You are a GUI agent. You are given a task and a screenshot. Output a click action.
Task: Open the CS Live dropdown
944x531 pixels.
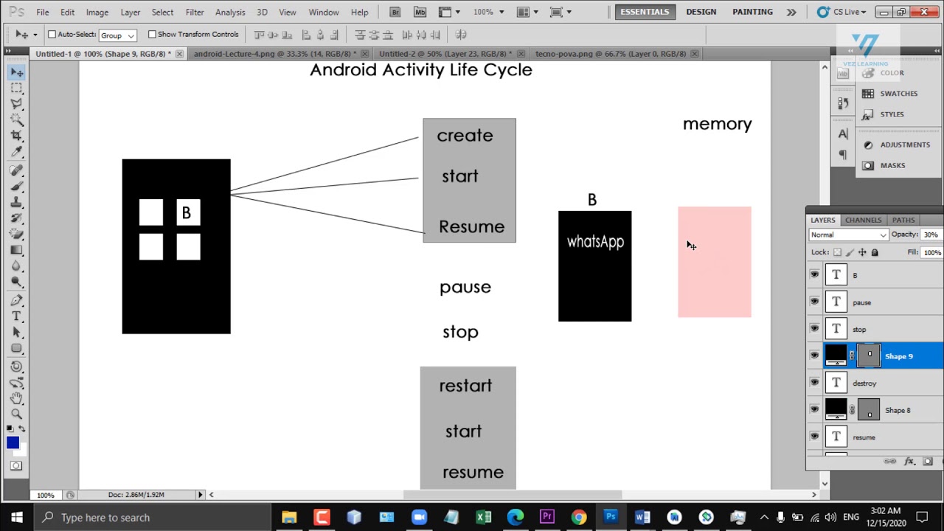point(842,12)
